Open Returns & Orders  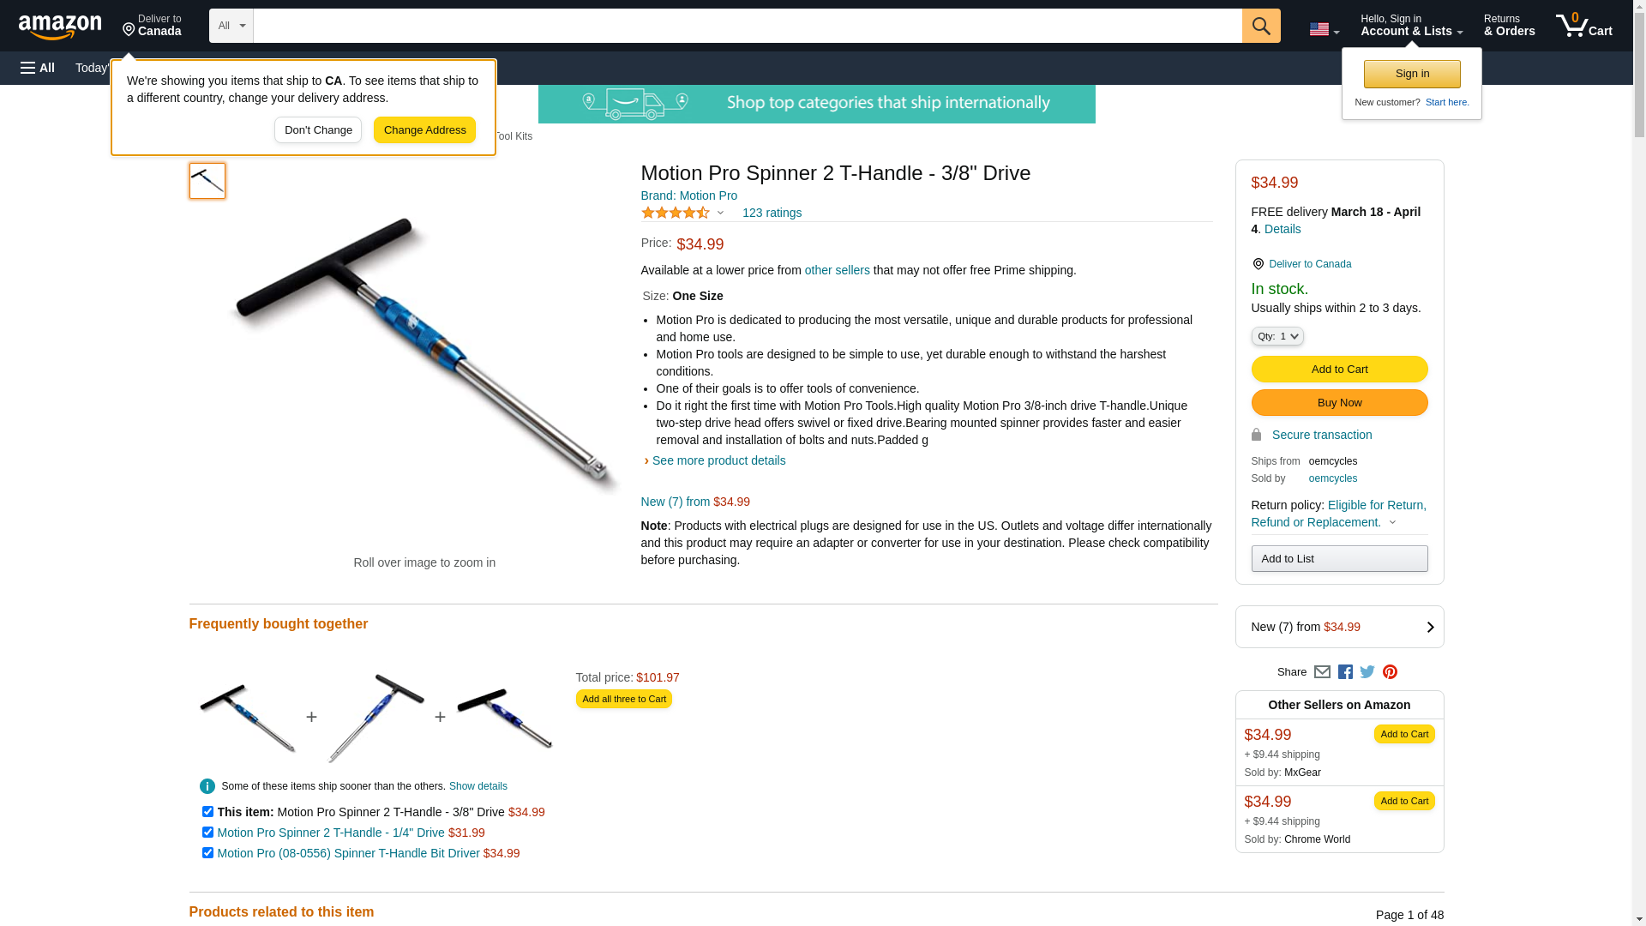tap(1509, 26)
